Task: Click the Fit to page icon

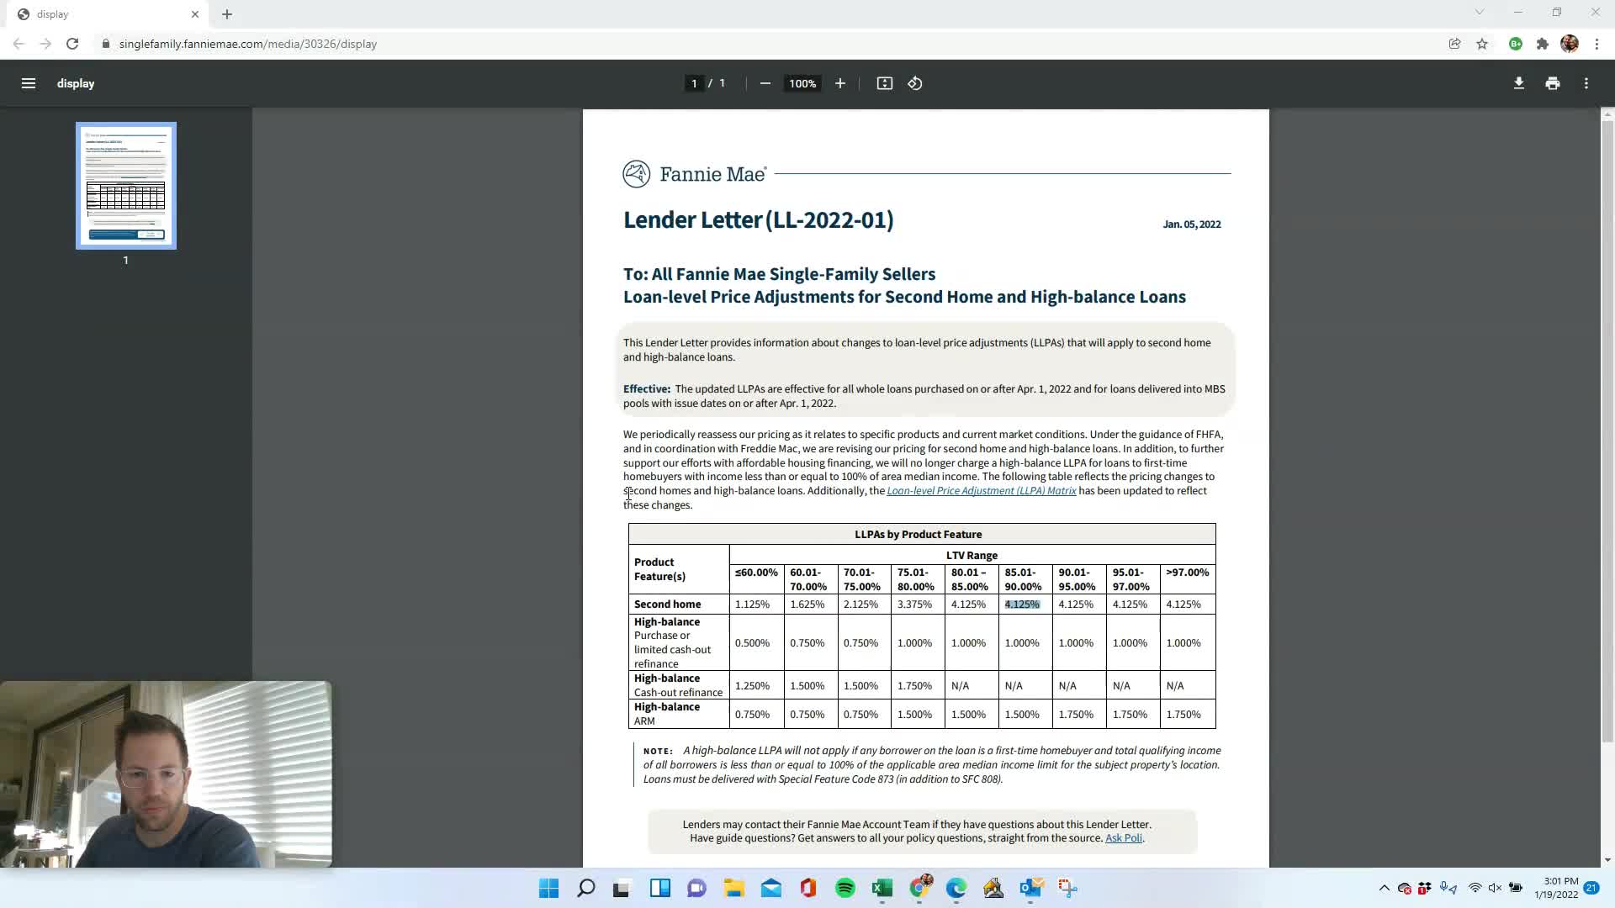Action: click(x=884, y=83)
